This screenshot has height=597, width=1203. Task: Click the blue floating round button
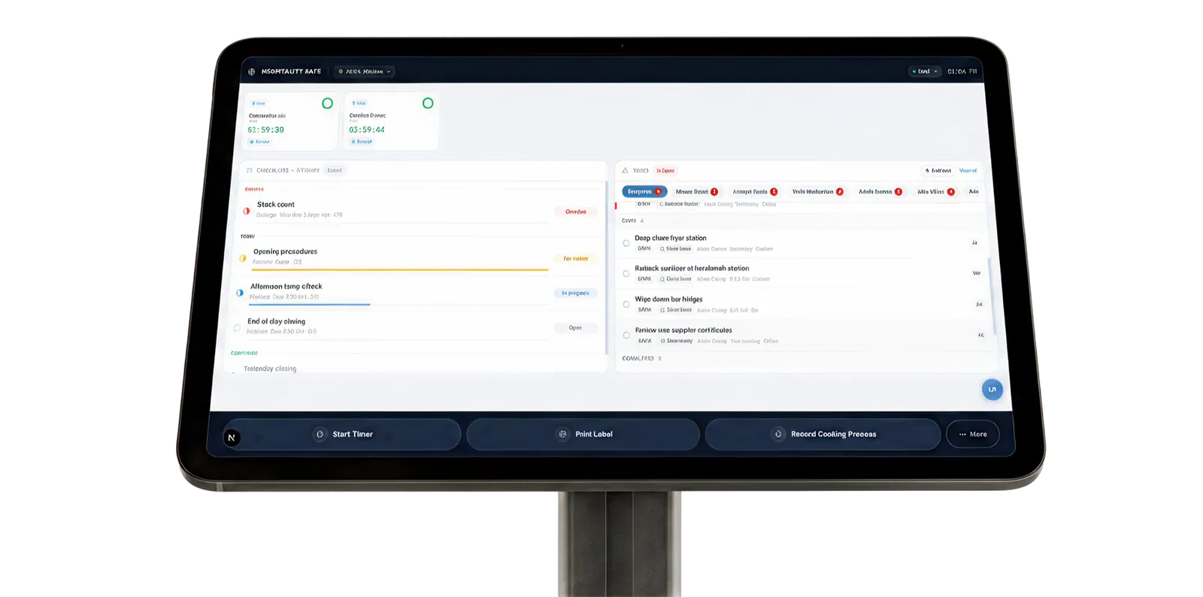coord(992,389)
